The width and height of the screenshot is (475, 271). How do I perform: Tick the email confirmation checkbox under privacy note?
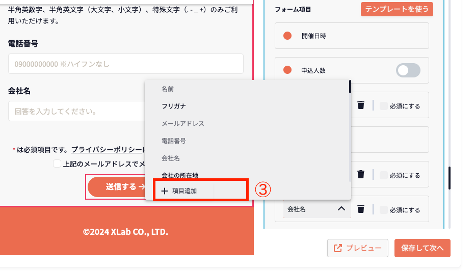point(58,164)
